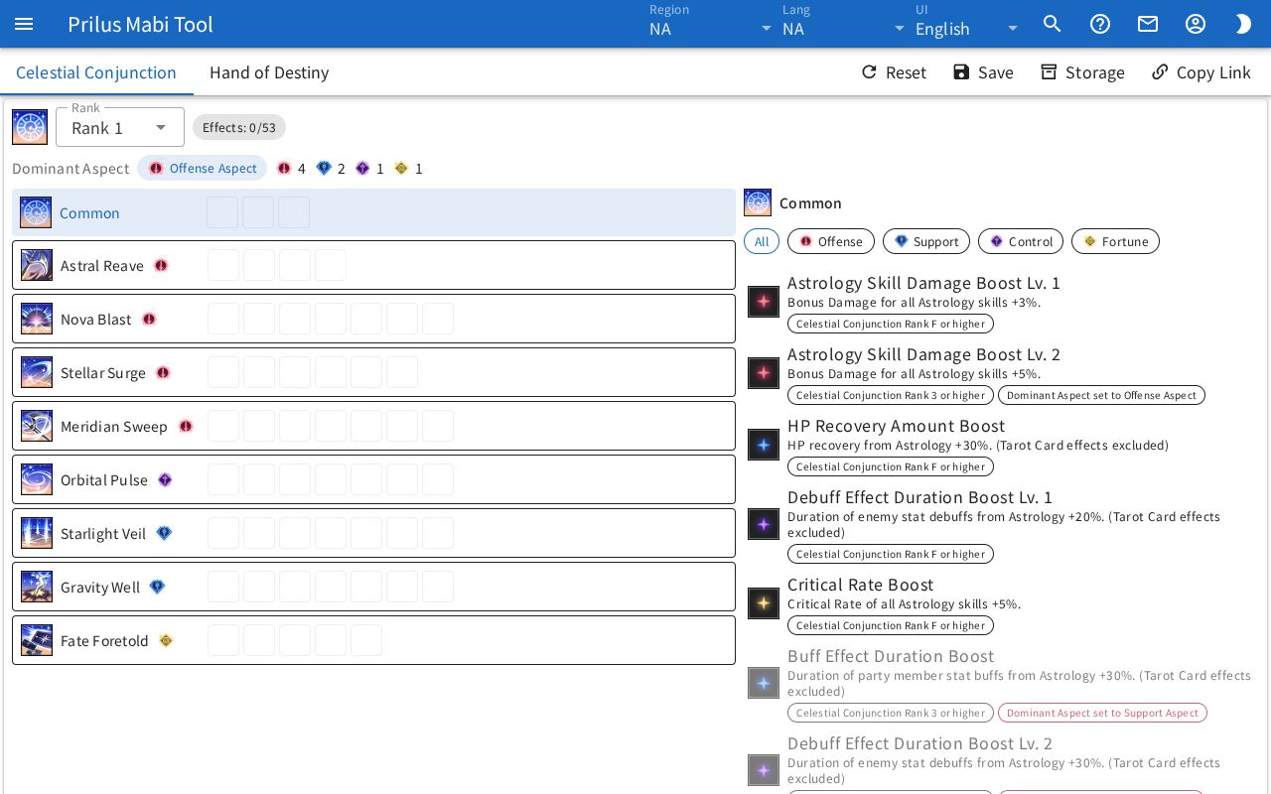The height and width of the screenshot is (794, 1271).
Task: Click Debuff Effect Duration Boost Lv. 1 title
Action: (919, 497)
